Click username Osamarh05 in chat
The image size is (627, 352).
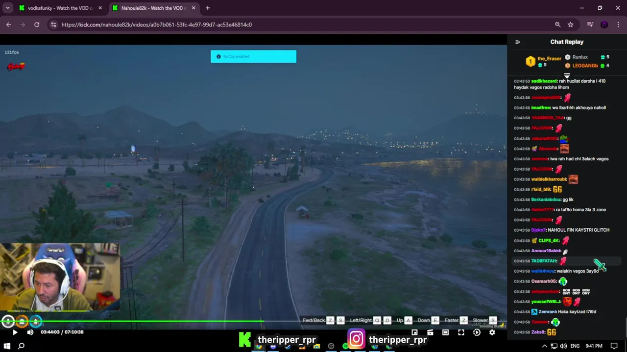pyautogui.click(x=544, y=282)
